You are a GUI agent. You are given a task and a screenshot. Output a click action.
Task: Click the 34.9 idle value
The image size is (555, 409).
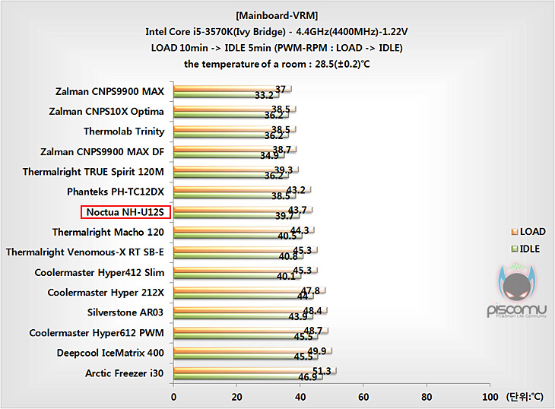[269, 156]
